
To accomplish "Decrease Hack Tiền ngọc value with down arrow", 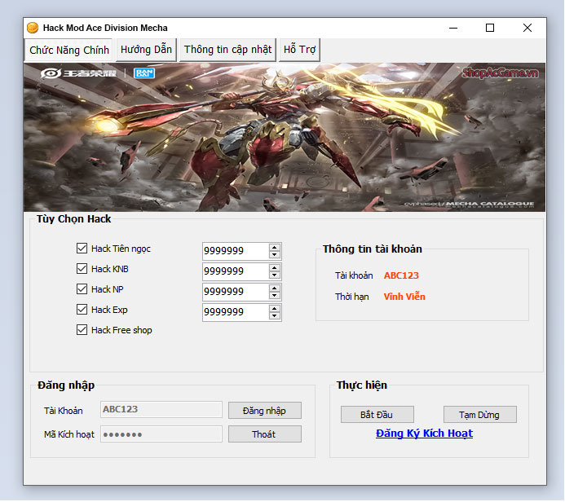I will pos(275,254).
